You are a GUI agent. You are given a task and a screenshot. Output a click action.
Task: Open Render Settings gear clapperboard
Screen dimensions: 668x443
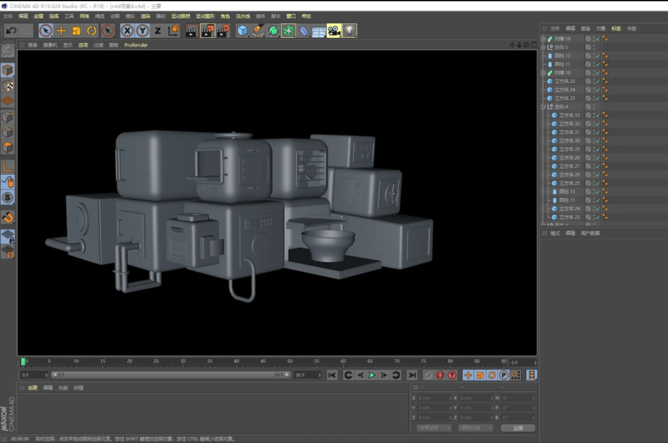(224, 30)
